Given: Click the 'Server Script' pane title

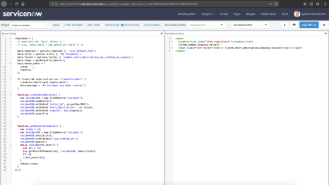Looking at the screenshot, I should (9, 33).
